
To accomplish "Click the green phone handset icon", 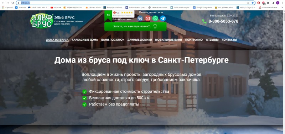I will pos(204,21).
